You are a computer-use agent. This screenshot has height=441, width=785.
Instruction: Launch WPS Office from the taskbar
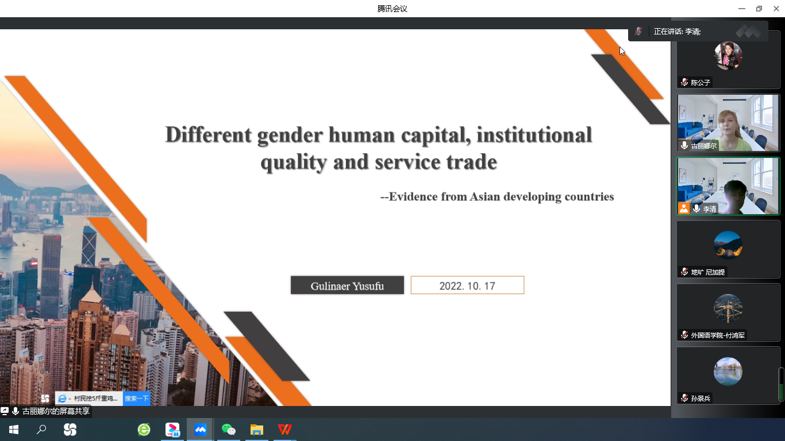284,430
